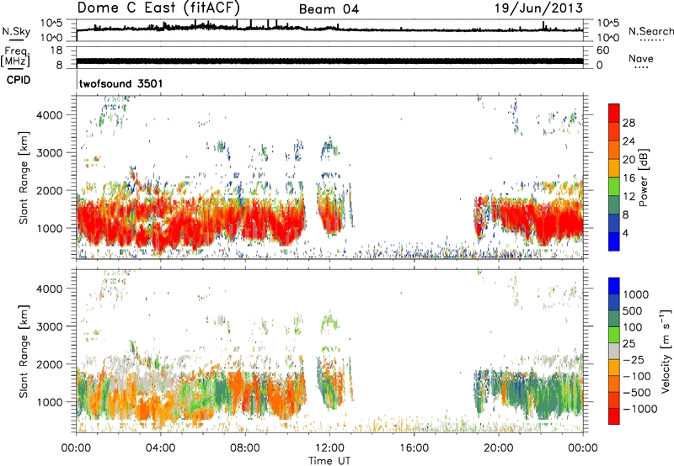Click the solid line sample under "N.Sky"
This screenshot has height=466, width=674.
coord(16,40)
